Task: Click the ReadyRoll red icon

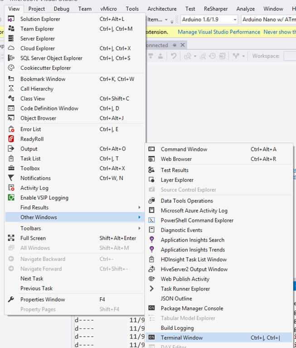Action: click(12, 139)
